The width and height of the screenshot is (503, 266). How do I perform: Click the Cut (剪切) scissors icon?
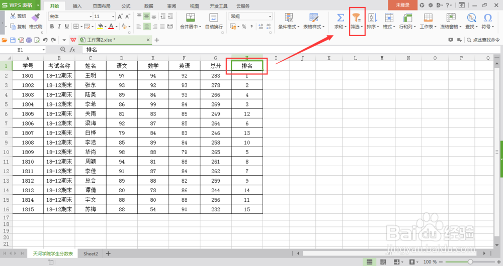(13, 16)
